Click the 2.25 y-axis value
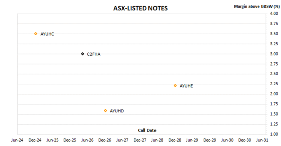281x146 pixels. 274,84
